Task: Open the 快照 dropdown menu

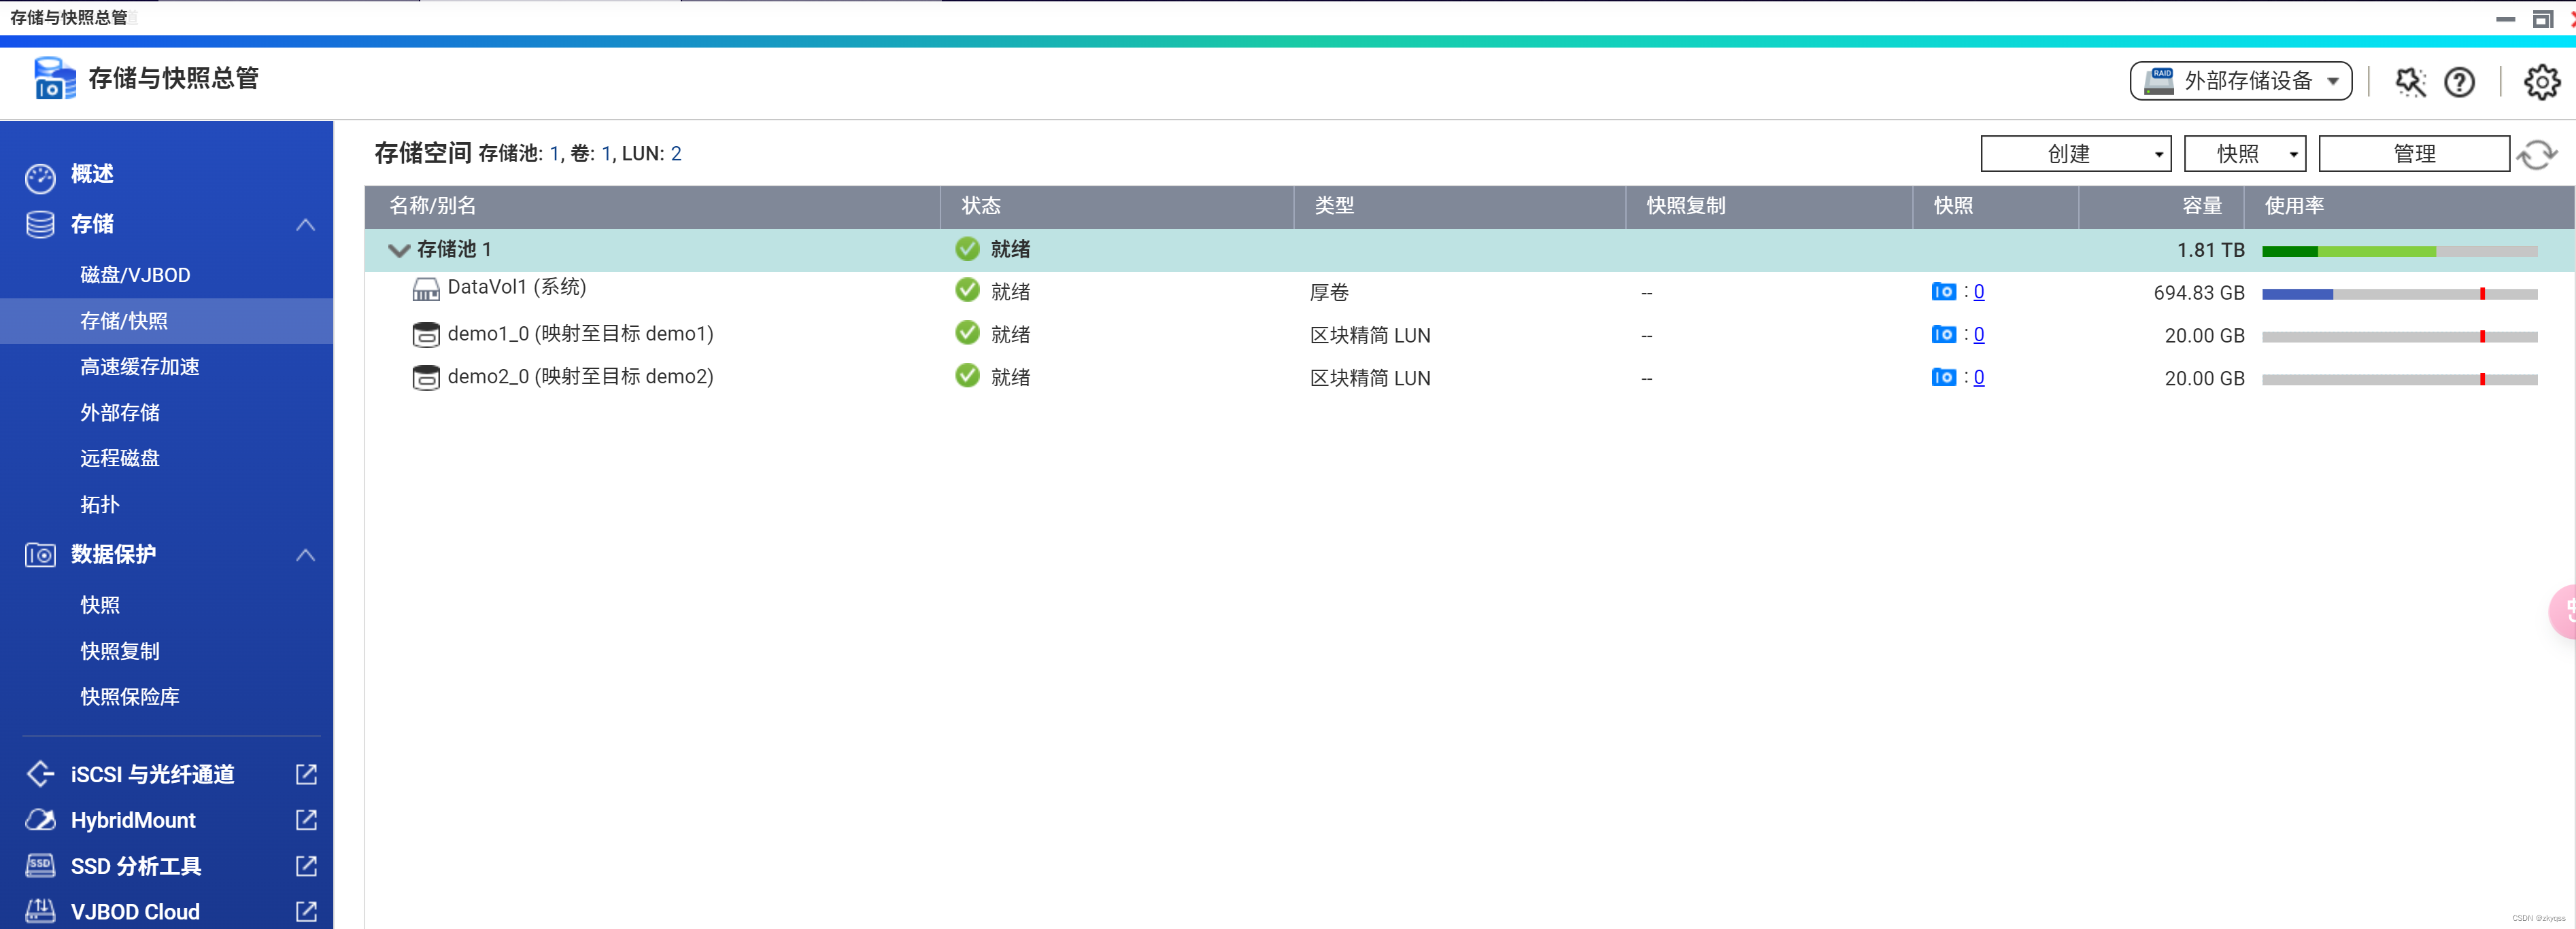Action: [2244, 153]
